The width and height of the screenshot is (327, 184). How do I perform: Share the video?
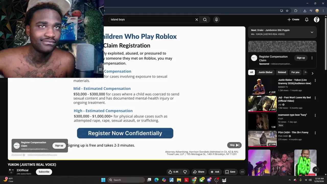(198, 172)
